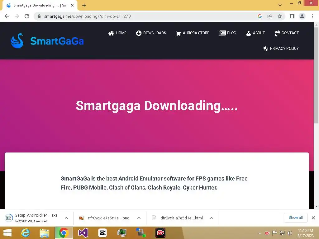Click the Action Center flag icon

(275, 233)
